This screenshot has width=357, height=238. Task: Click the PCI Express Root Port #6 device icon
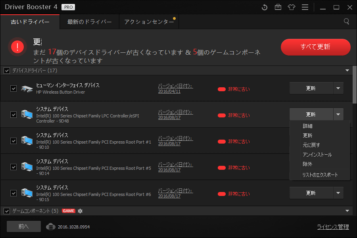click(27, 193)
